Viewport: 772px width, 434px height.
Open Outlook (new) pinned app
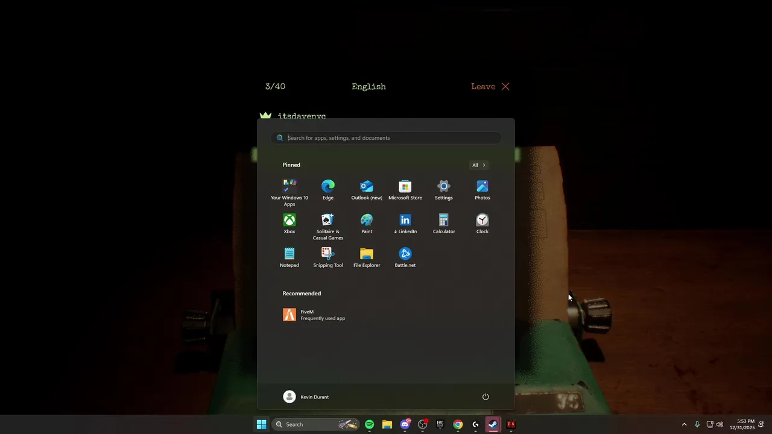367,190
